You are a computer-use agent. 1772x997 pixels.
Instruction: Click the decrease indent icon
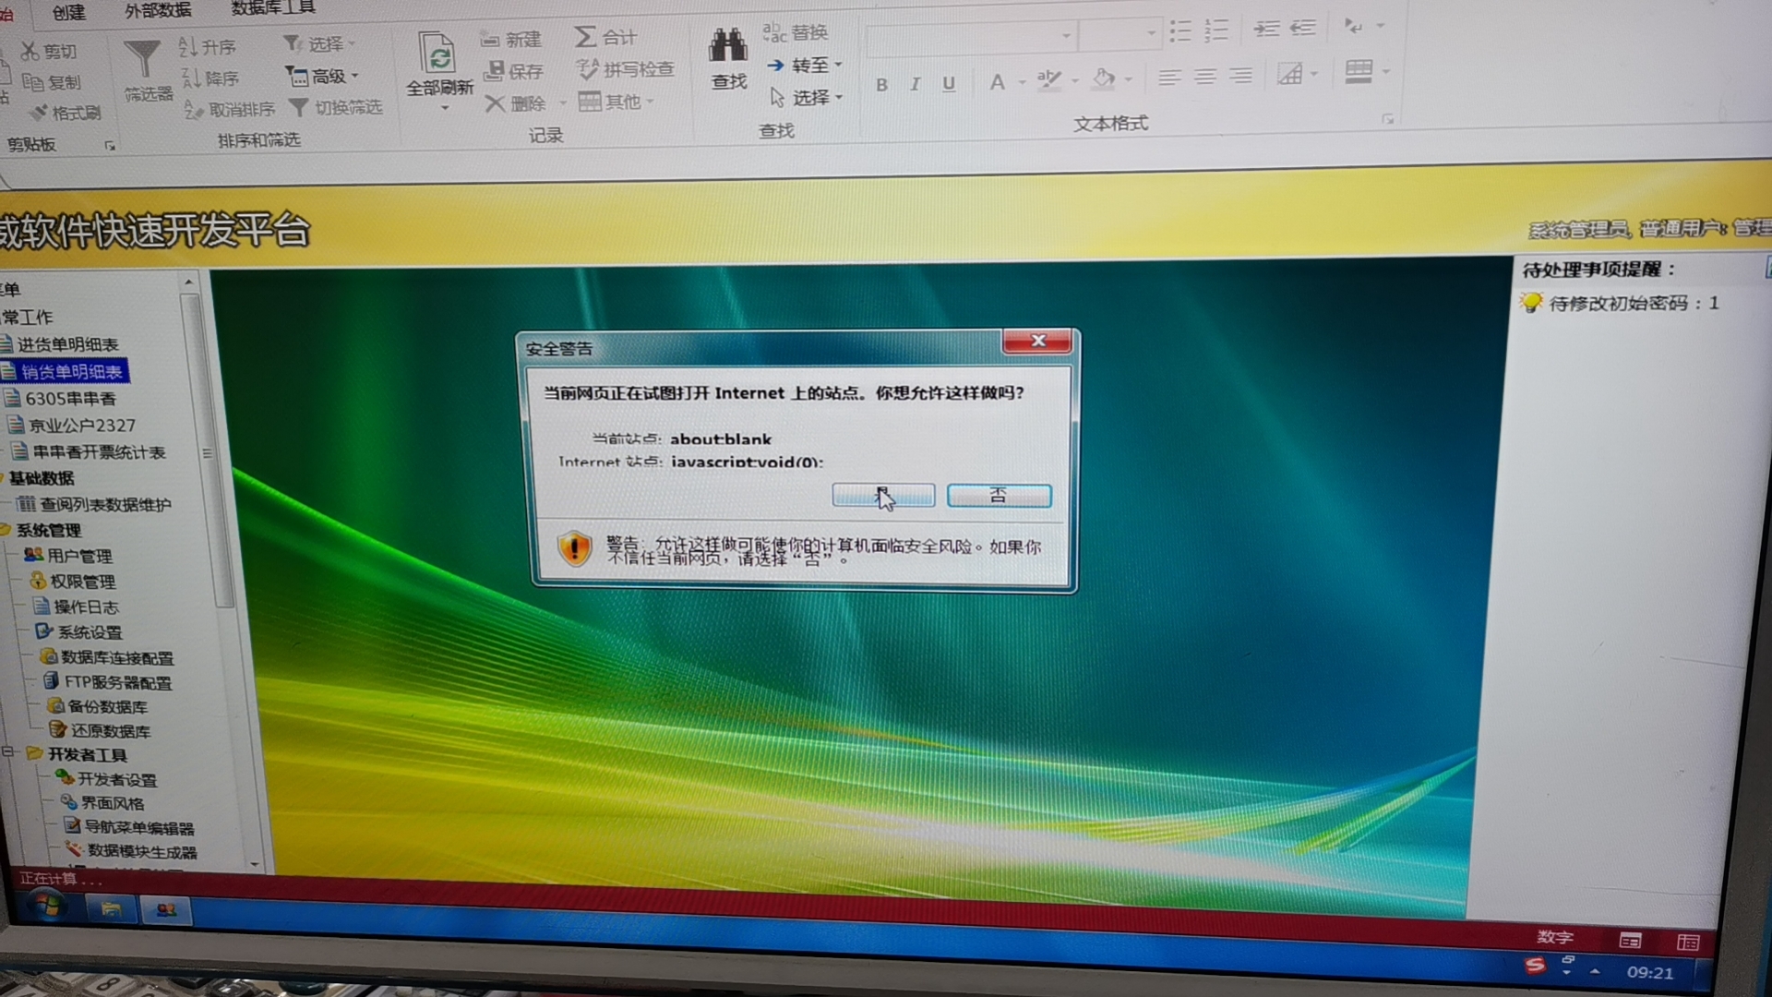tap(1302, 28)
